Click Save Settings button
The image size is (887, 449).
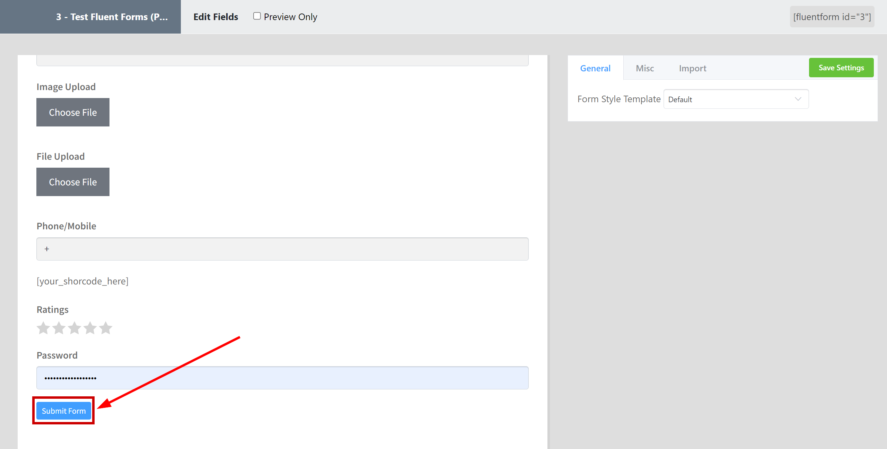[x=841, y=68]
